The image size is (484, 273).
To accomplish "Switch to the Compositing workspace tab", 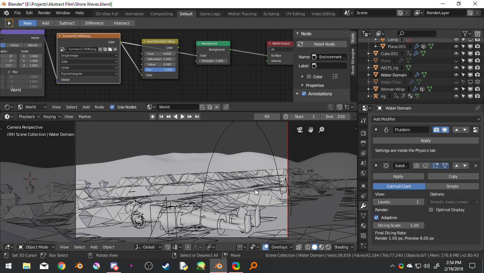I will 162,14.
